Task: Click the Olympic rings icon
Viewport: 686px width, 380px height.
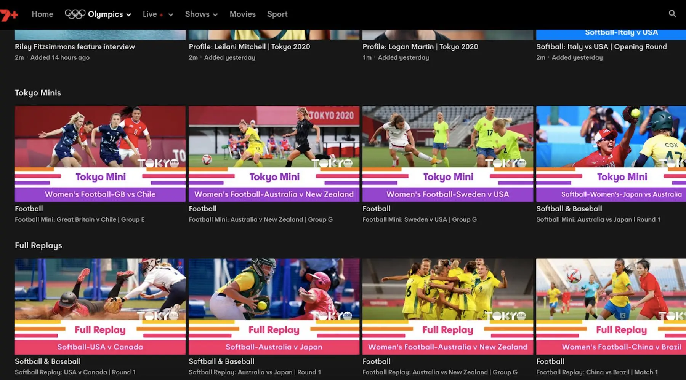Action: (75, 14)
